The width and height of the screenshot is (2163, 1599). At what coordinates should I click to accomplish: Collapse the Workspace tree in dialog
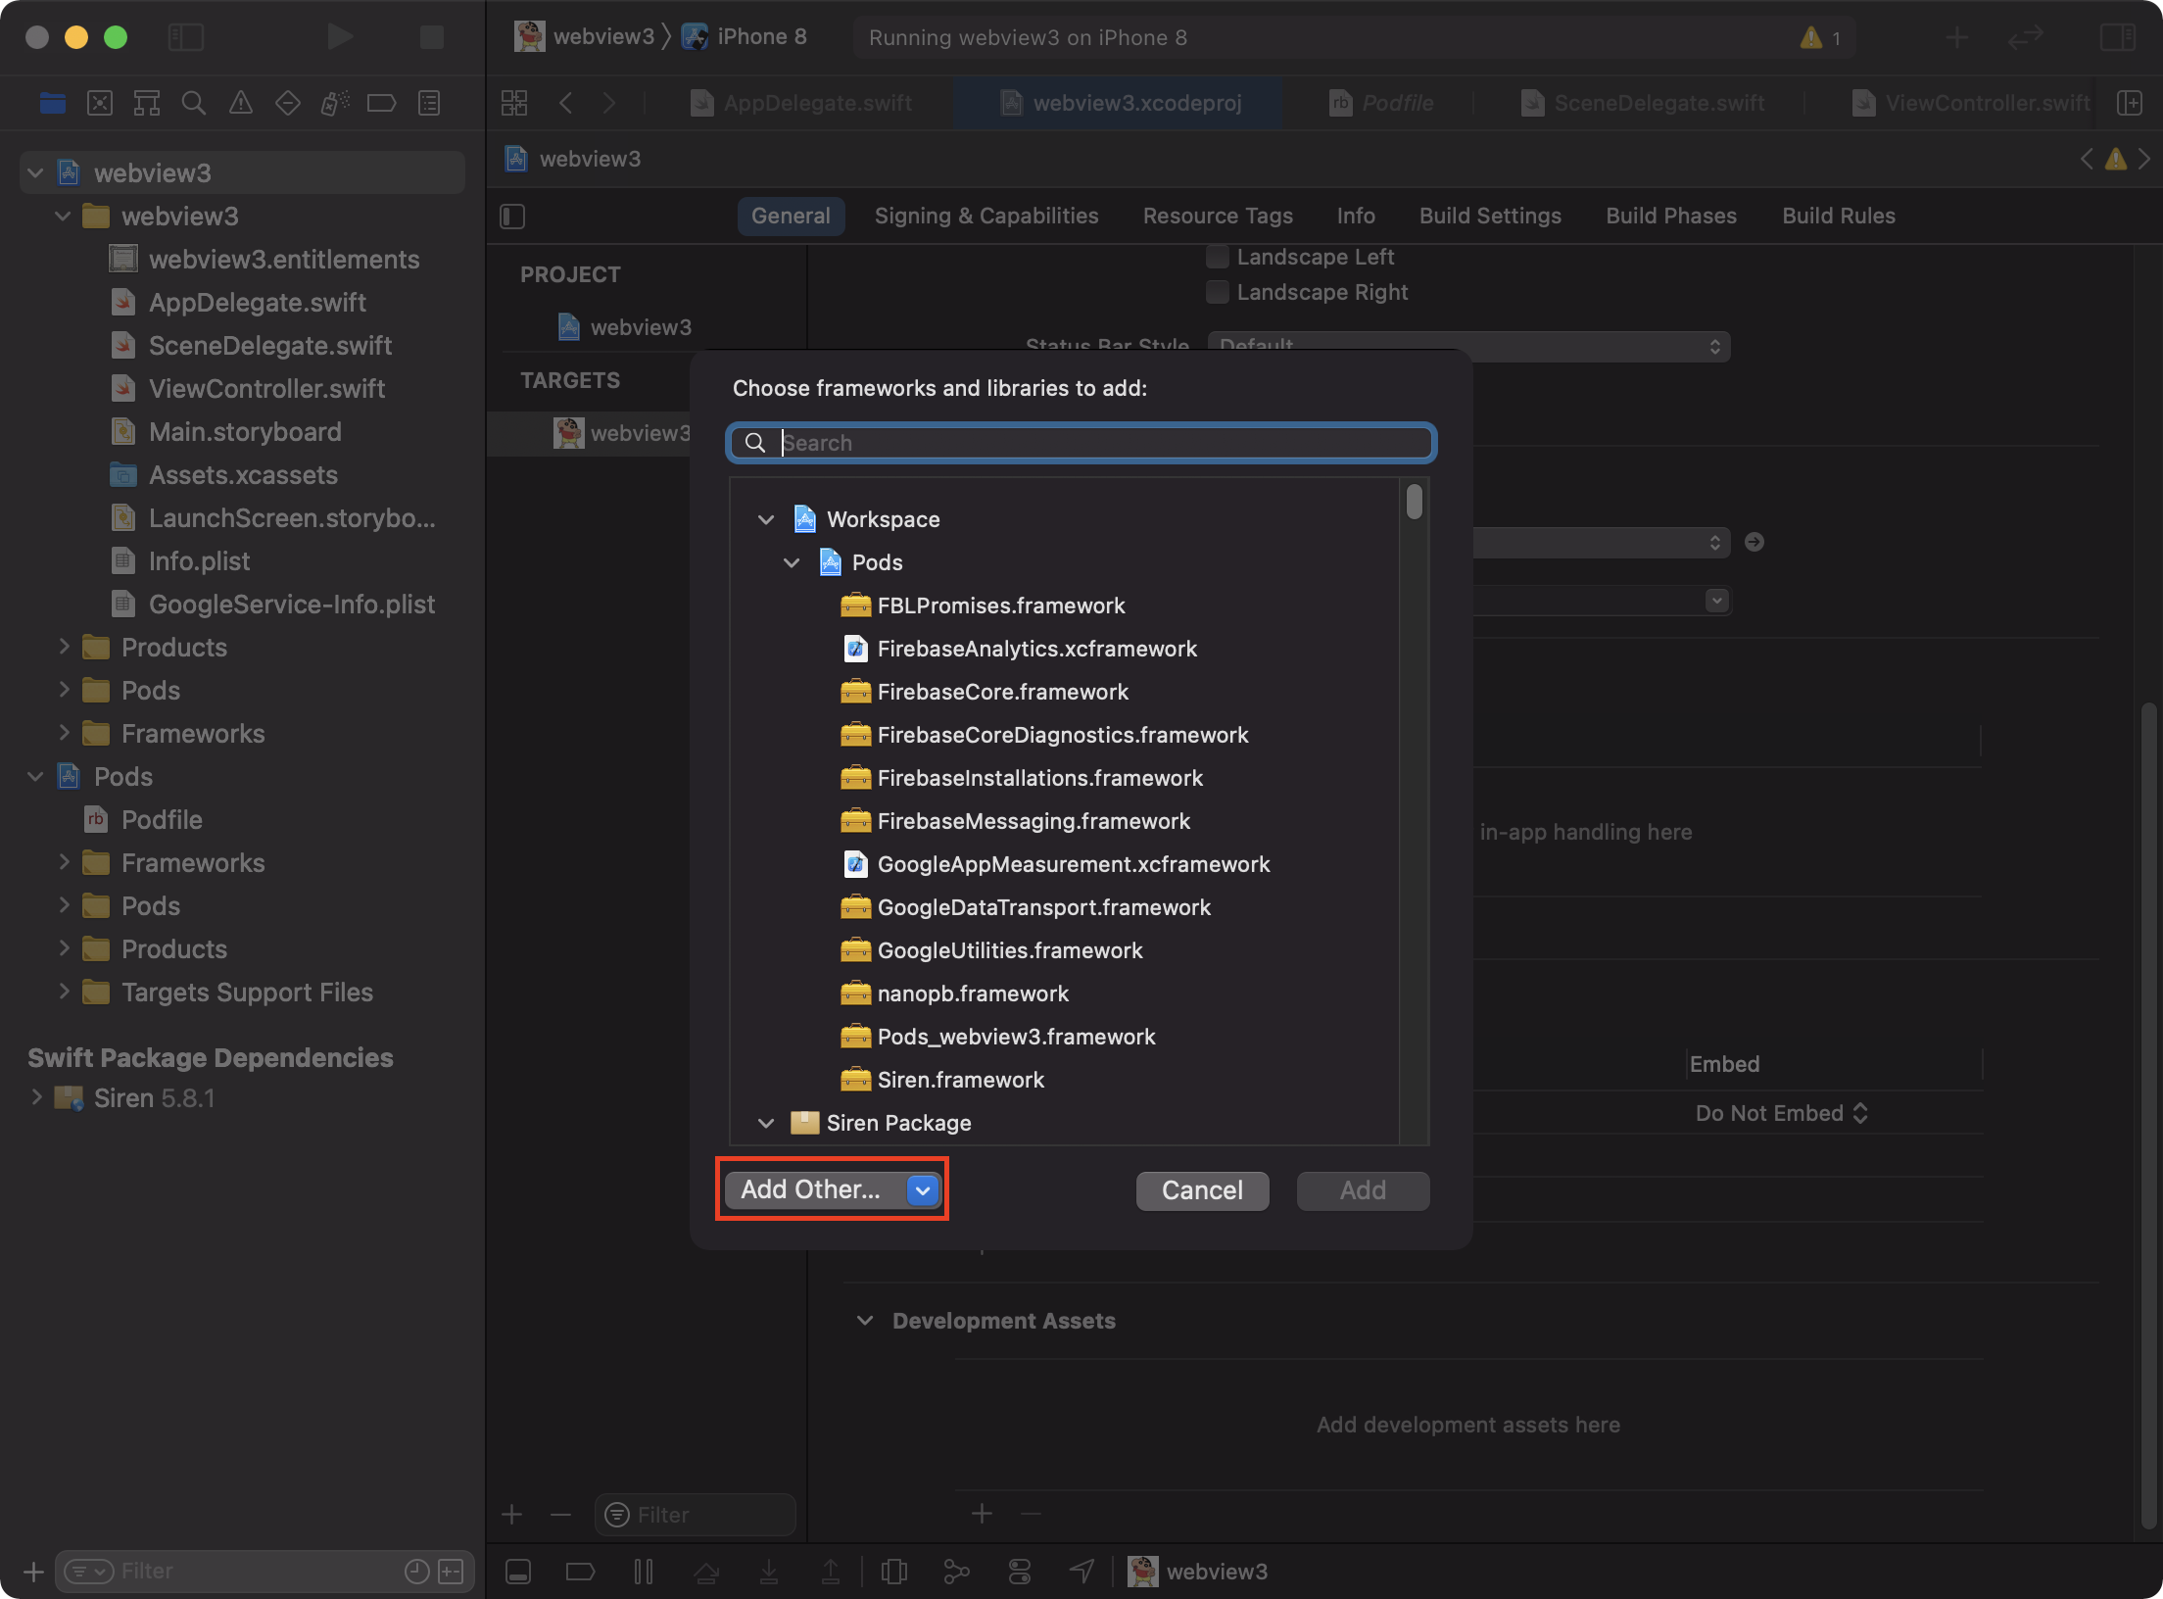click(766, 519)
